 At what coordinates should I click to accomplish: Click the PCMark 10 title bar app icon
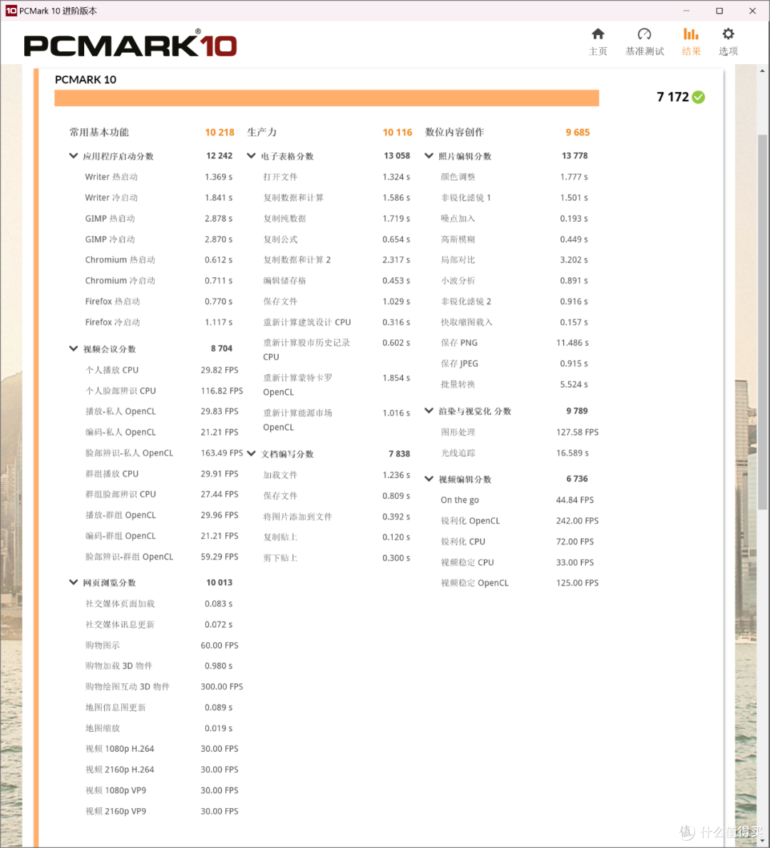pos(11,11)
